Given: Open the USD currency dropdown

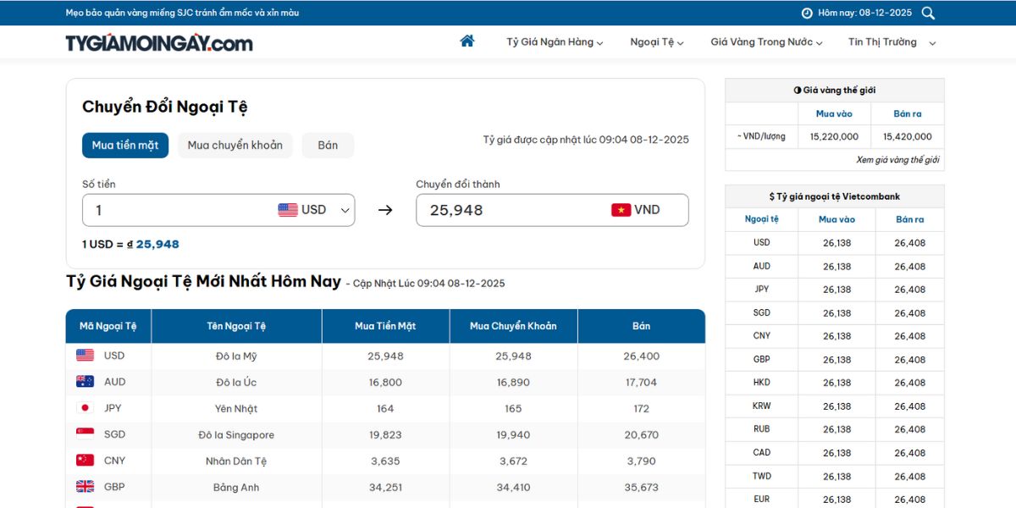Looking at the screenshot, I should click(343, 209).
